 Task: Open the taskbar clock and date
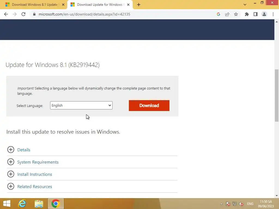(266, 204)
